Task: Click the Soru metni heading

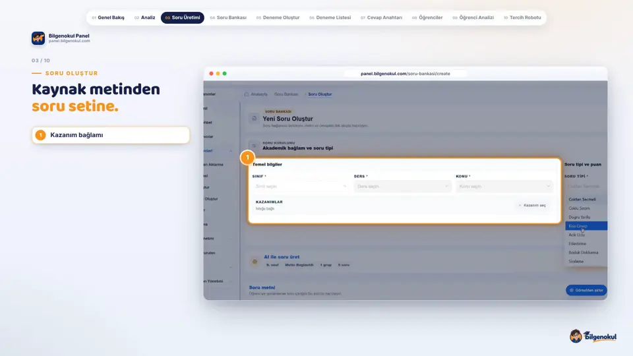Action: (262, 287)
